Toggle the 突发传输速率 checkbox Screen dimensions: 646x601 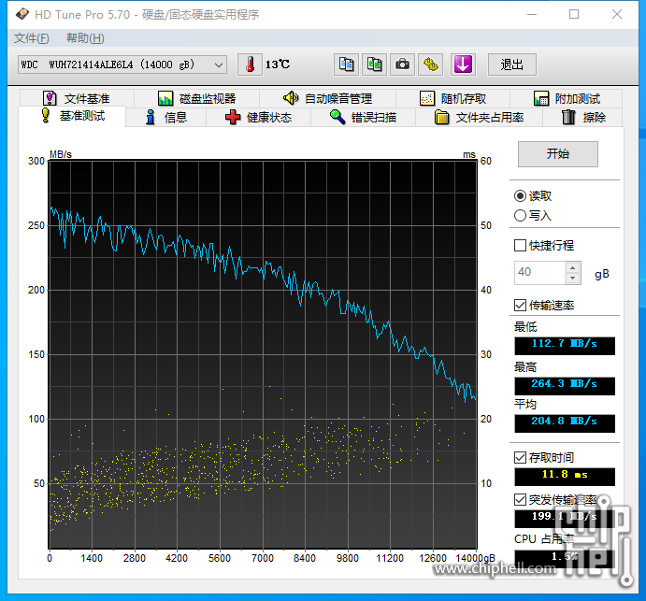pyautogui.click(x=521, y=500)
